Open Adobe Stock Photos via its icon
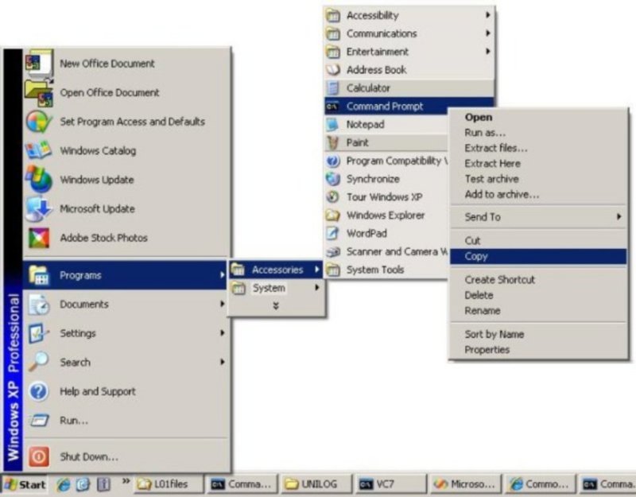This screenshot has width=636, height=497. coord(38,238)
